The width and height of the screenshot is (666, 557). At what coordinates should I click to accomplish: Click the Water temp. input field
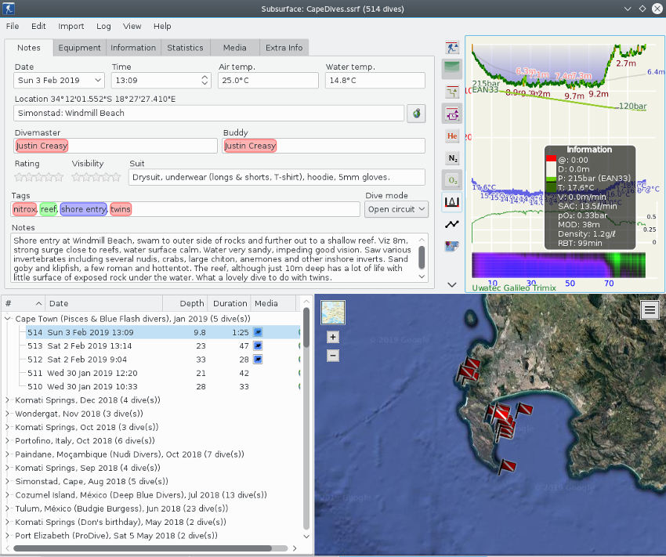(375, 81)
